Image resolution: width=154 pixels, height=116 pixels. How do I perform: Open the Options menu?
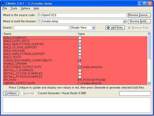[25, 8]
